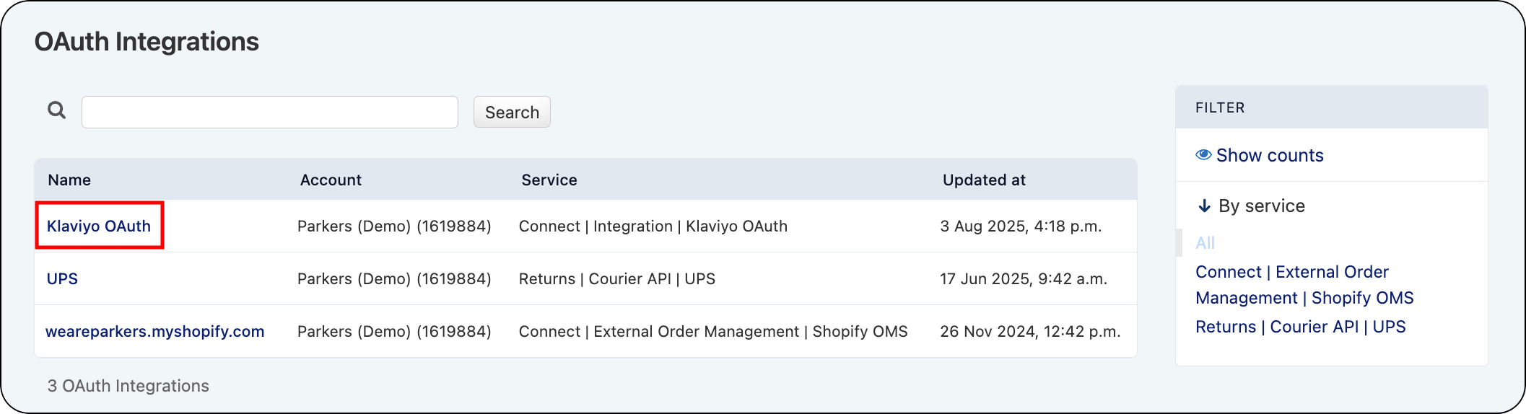Click the down arrow next to By service

pos(1204,206)
